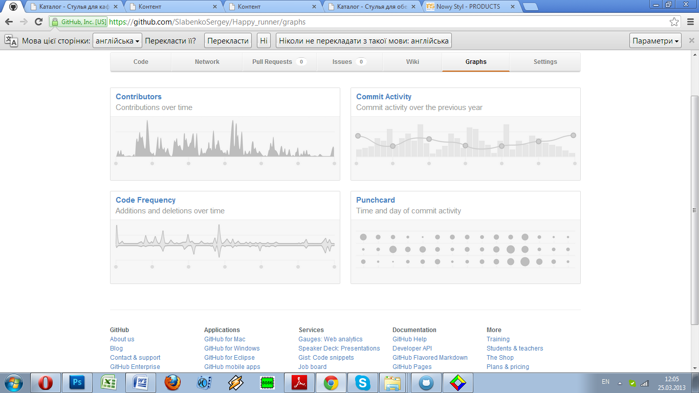Click the translate icon in the translation bar
This screenshot has height=393, width=699.
(11, 41)
